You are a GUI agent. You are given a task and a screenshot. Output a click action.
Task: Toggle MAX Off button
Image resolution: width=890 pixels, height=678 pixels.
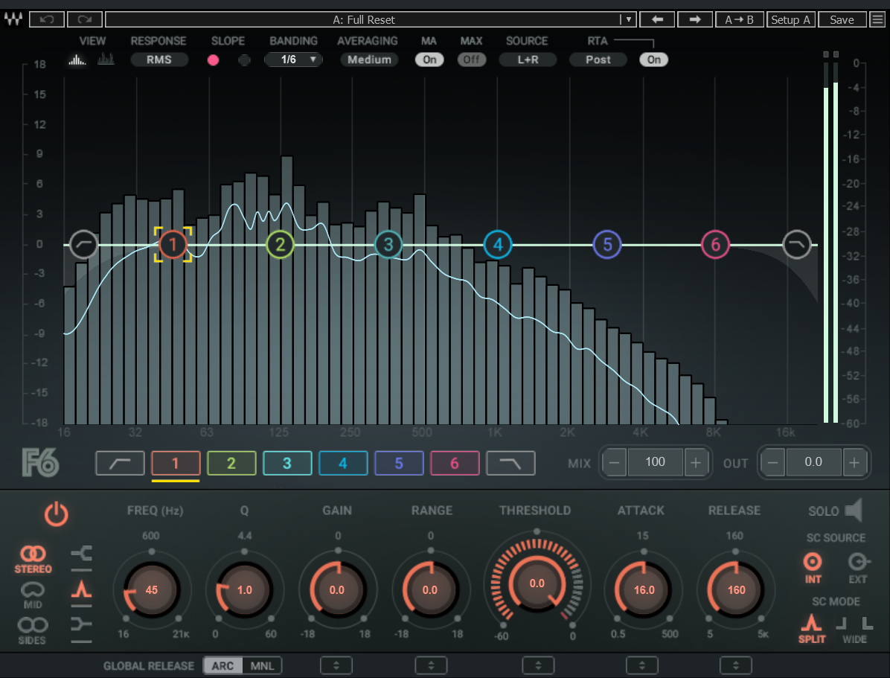pos(472,60)
